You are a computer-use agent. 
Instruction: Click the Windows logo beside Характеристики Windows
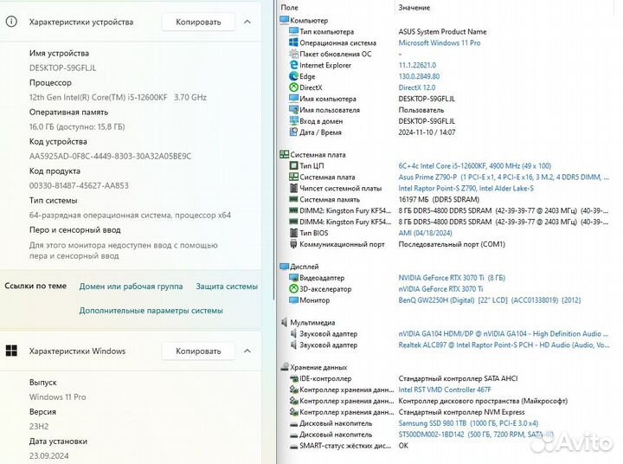pos(11,351)
